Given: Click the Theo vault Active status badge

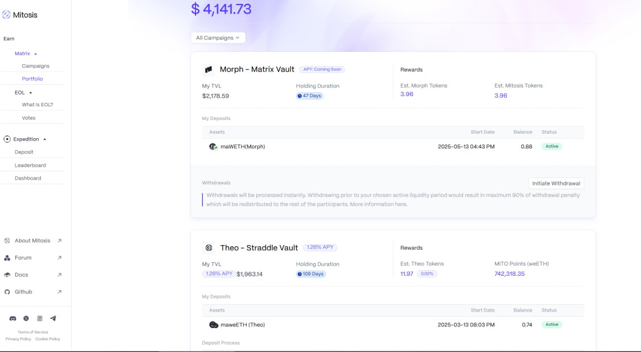Looking at the screenshot, I should [552, 325].
